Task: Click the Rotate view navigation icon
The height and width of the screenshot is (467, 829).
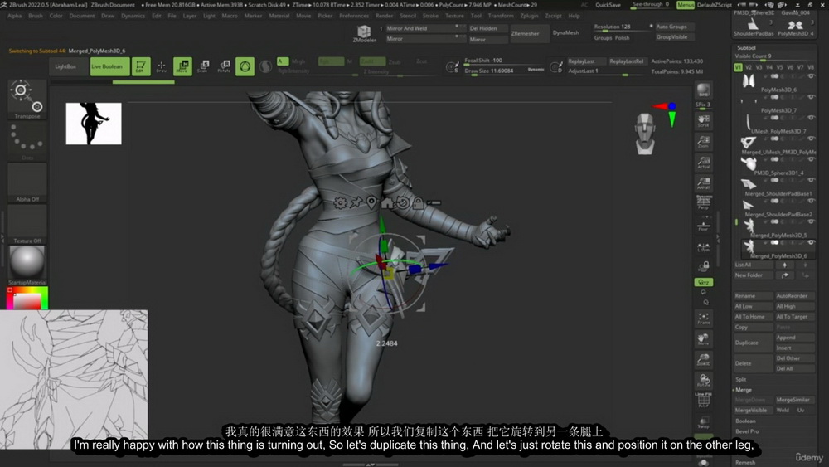Action: 703,380
